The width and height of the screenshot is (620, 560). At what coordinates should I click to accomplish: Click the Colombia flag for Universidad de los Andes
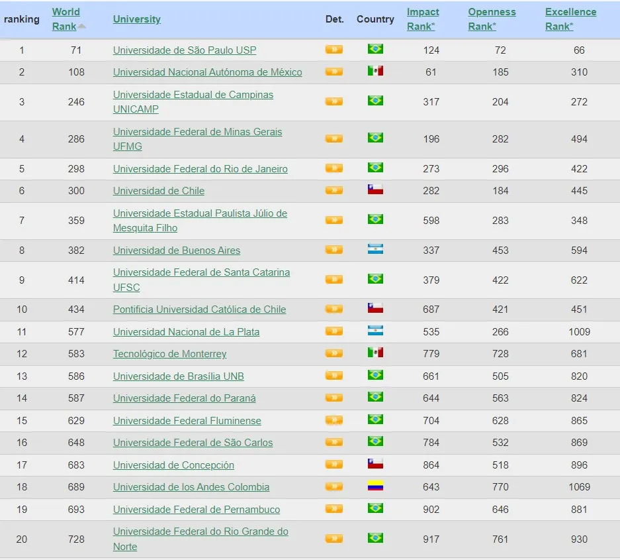coord(375,486)
